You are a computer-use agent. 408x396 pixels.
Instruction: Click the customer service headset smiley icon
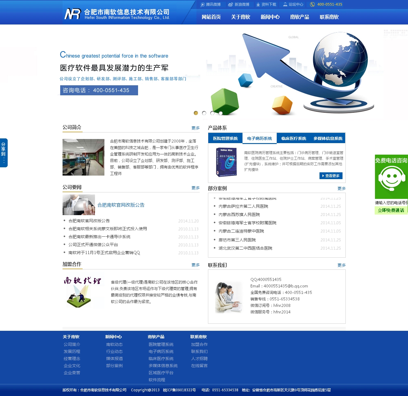(x=391, y=179)
